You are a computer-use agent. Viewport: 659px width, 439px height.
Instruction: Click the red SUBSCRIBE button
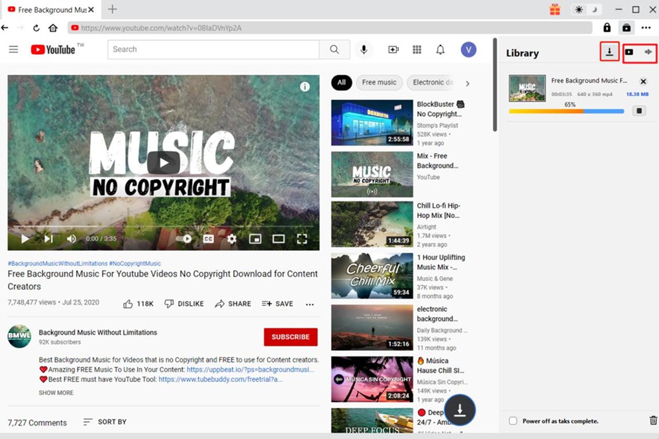(290, 337)
